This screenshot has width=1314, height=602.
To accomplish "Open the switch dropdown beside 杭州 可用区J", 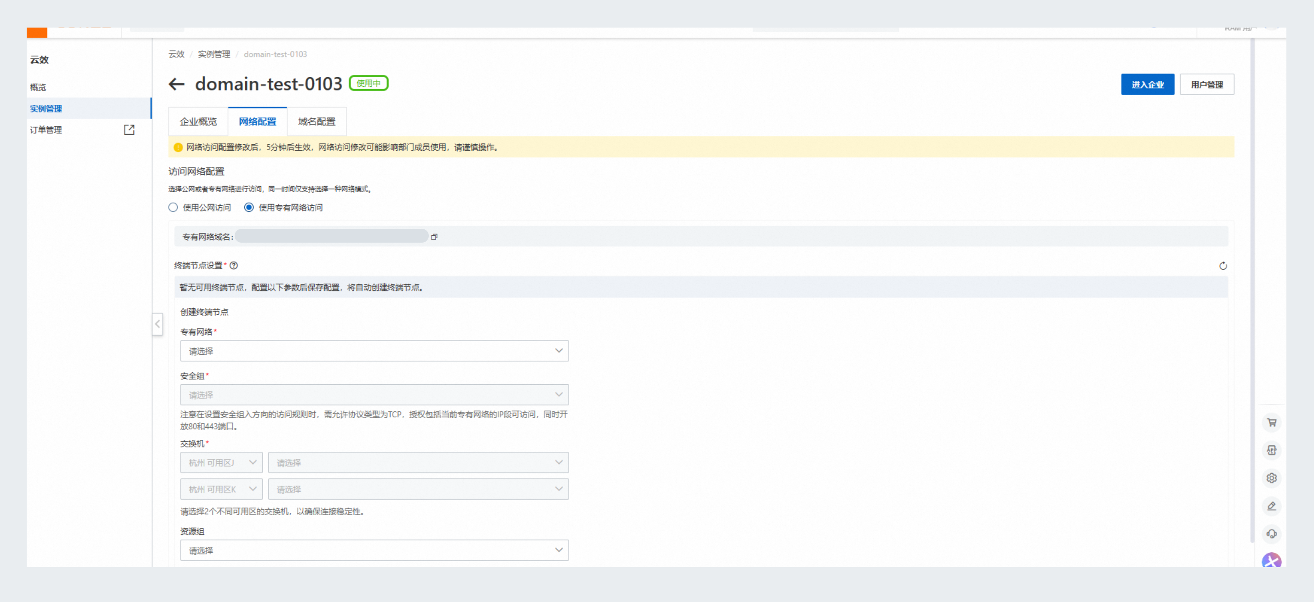I will [418, 462].
